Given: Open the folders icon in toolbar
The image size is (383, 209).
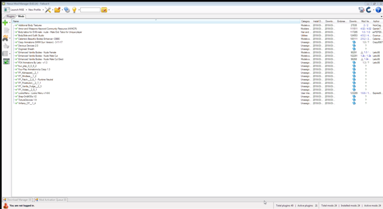Looking at the screenshot, I should coord(57,10).
